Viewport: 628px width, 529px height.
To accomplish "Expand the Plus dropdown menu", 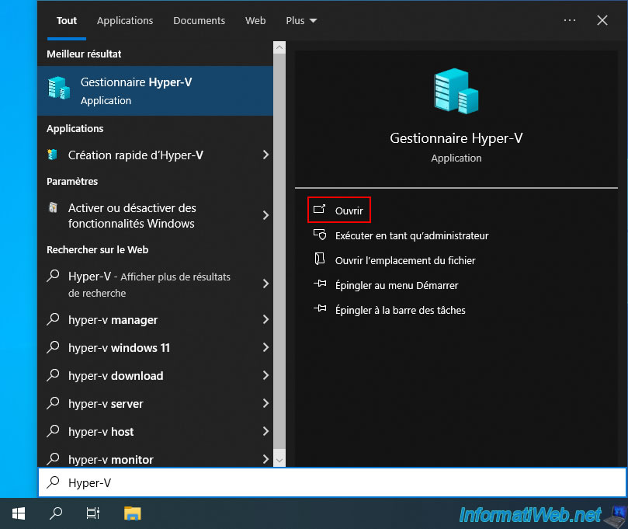I will 301,20.
